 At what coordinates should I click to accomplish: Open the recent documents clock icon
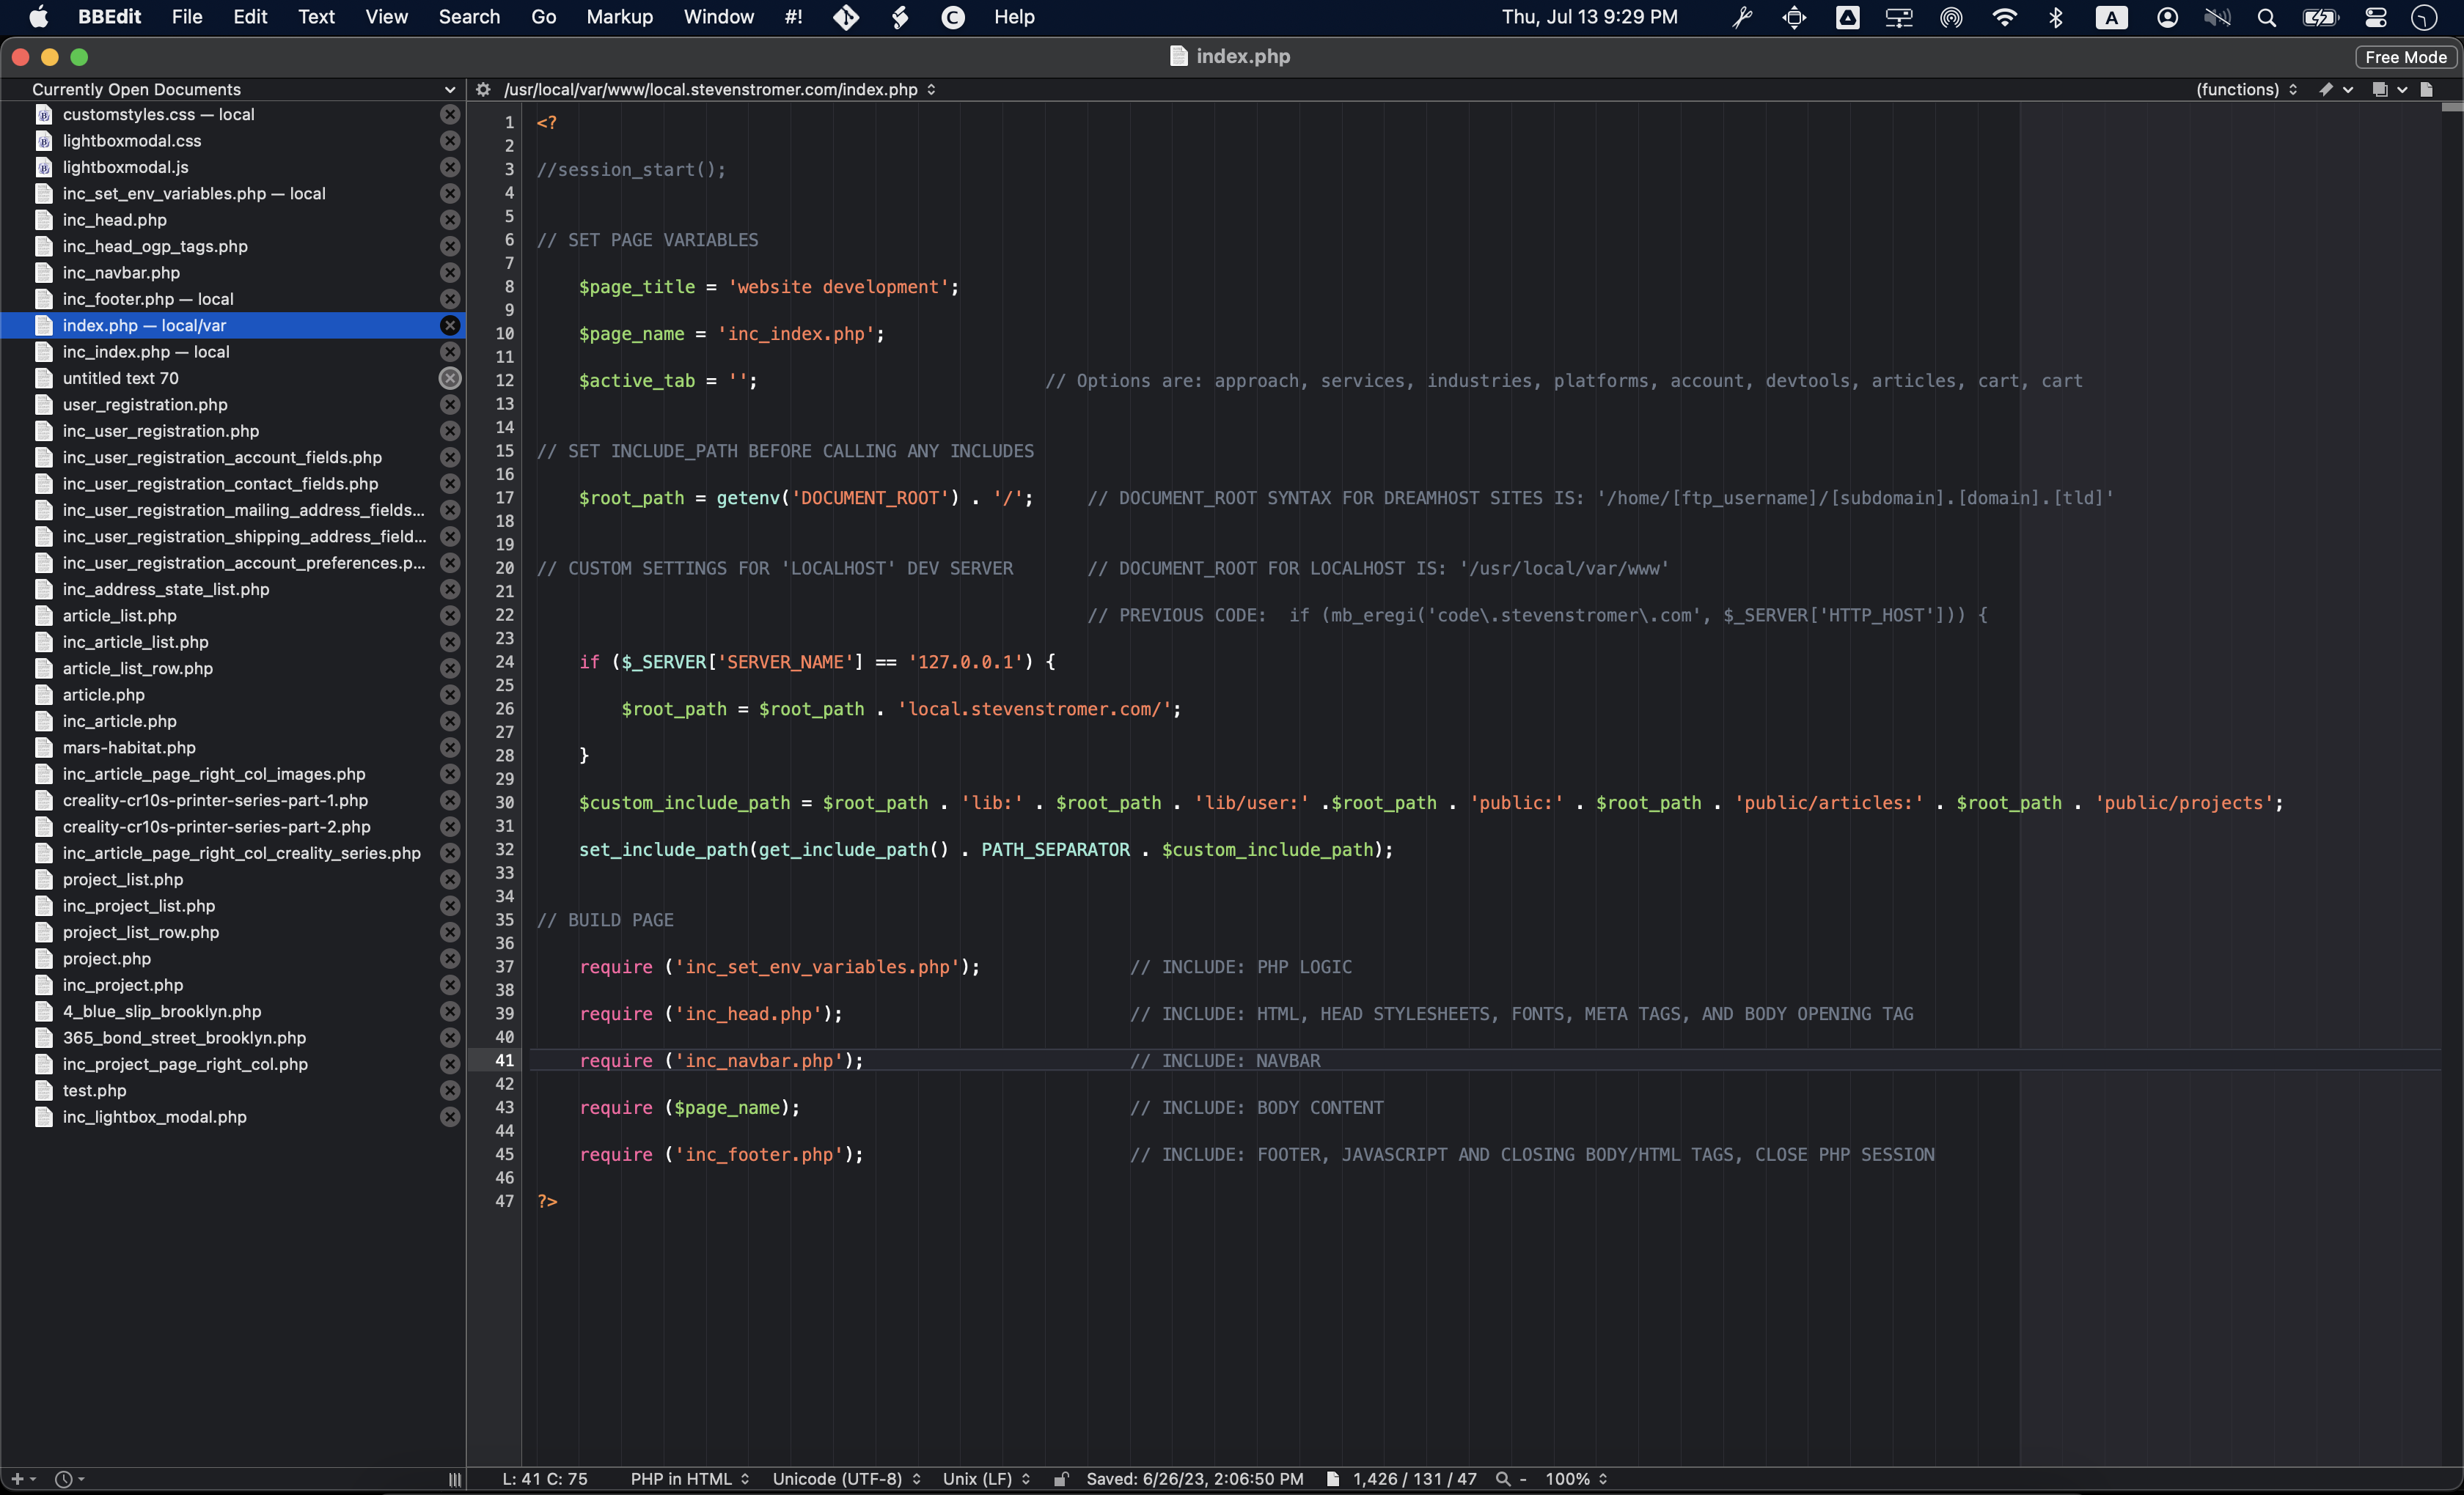(63, 1478)
